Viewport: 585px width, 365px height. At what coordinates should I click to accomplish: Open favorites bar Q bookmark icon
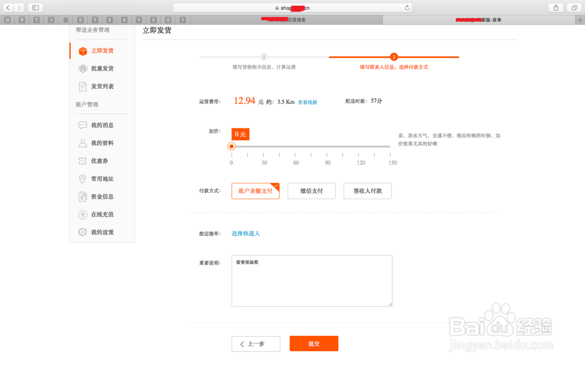click(8, 20)
